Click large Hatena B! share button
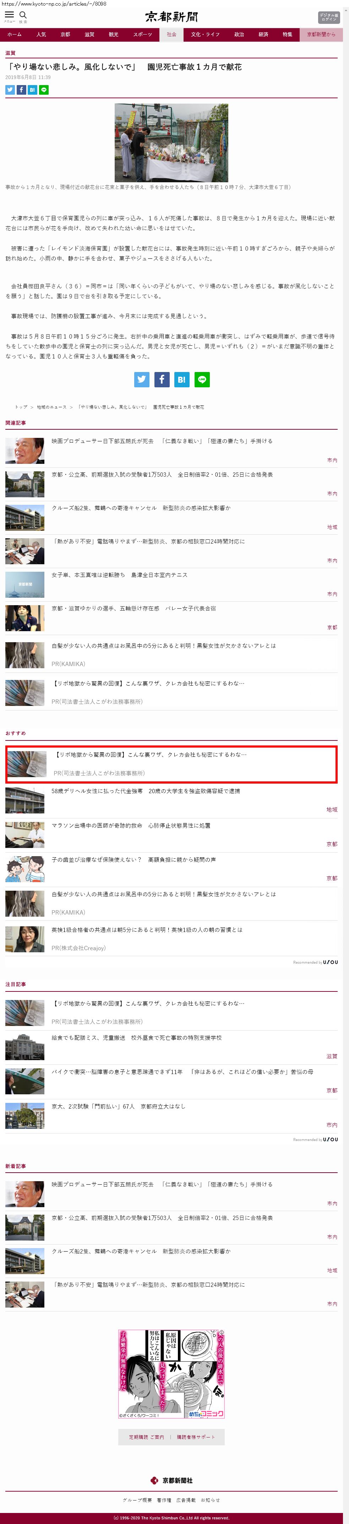The height and width of the screenshot is (1524, 349). (182, 380)
